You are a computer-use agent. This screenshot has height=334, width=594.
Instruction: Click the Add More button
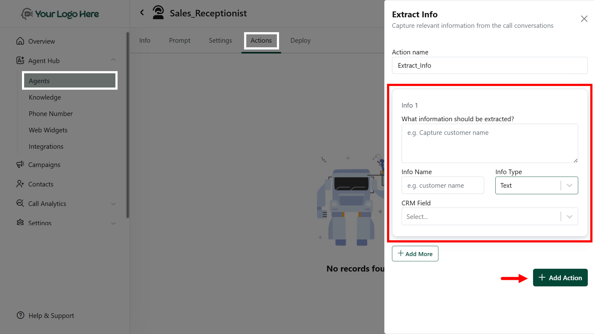tap(415, 254)
